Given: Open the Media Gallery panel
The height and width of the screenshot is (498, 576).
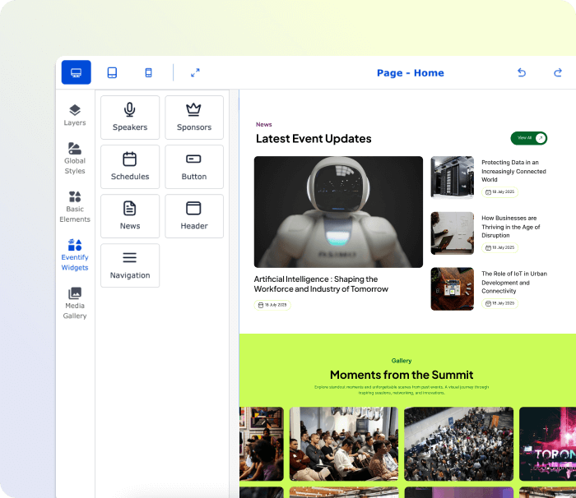Looking at the screenshot, I should click(x=75, y=303).
